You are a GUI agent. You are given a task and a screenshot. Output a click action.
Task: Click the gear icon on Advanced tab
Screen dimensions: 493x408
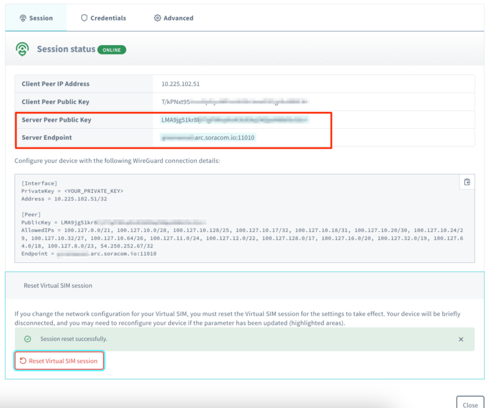(157, 18)
